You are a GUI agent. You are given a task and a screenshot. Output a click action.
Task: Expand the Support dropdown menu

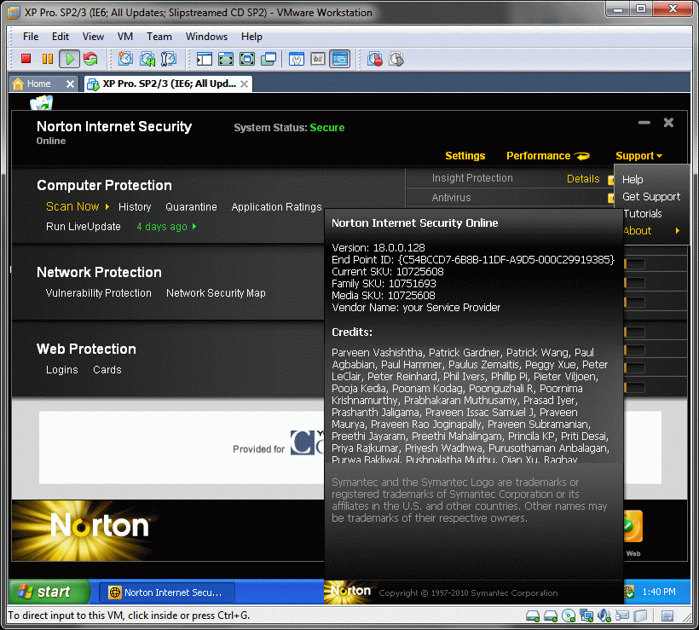pyautogui.click(x=638, y=156)
